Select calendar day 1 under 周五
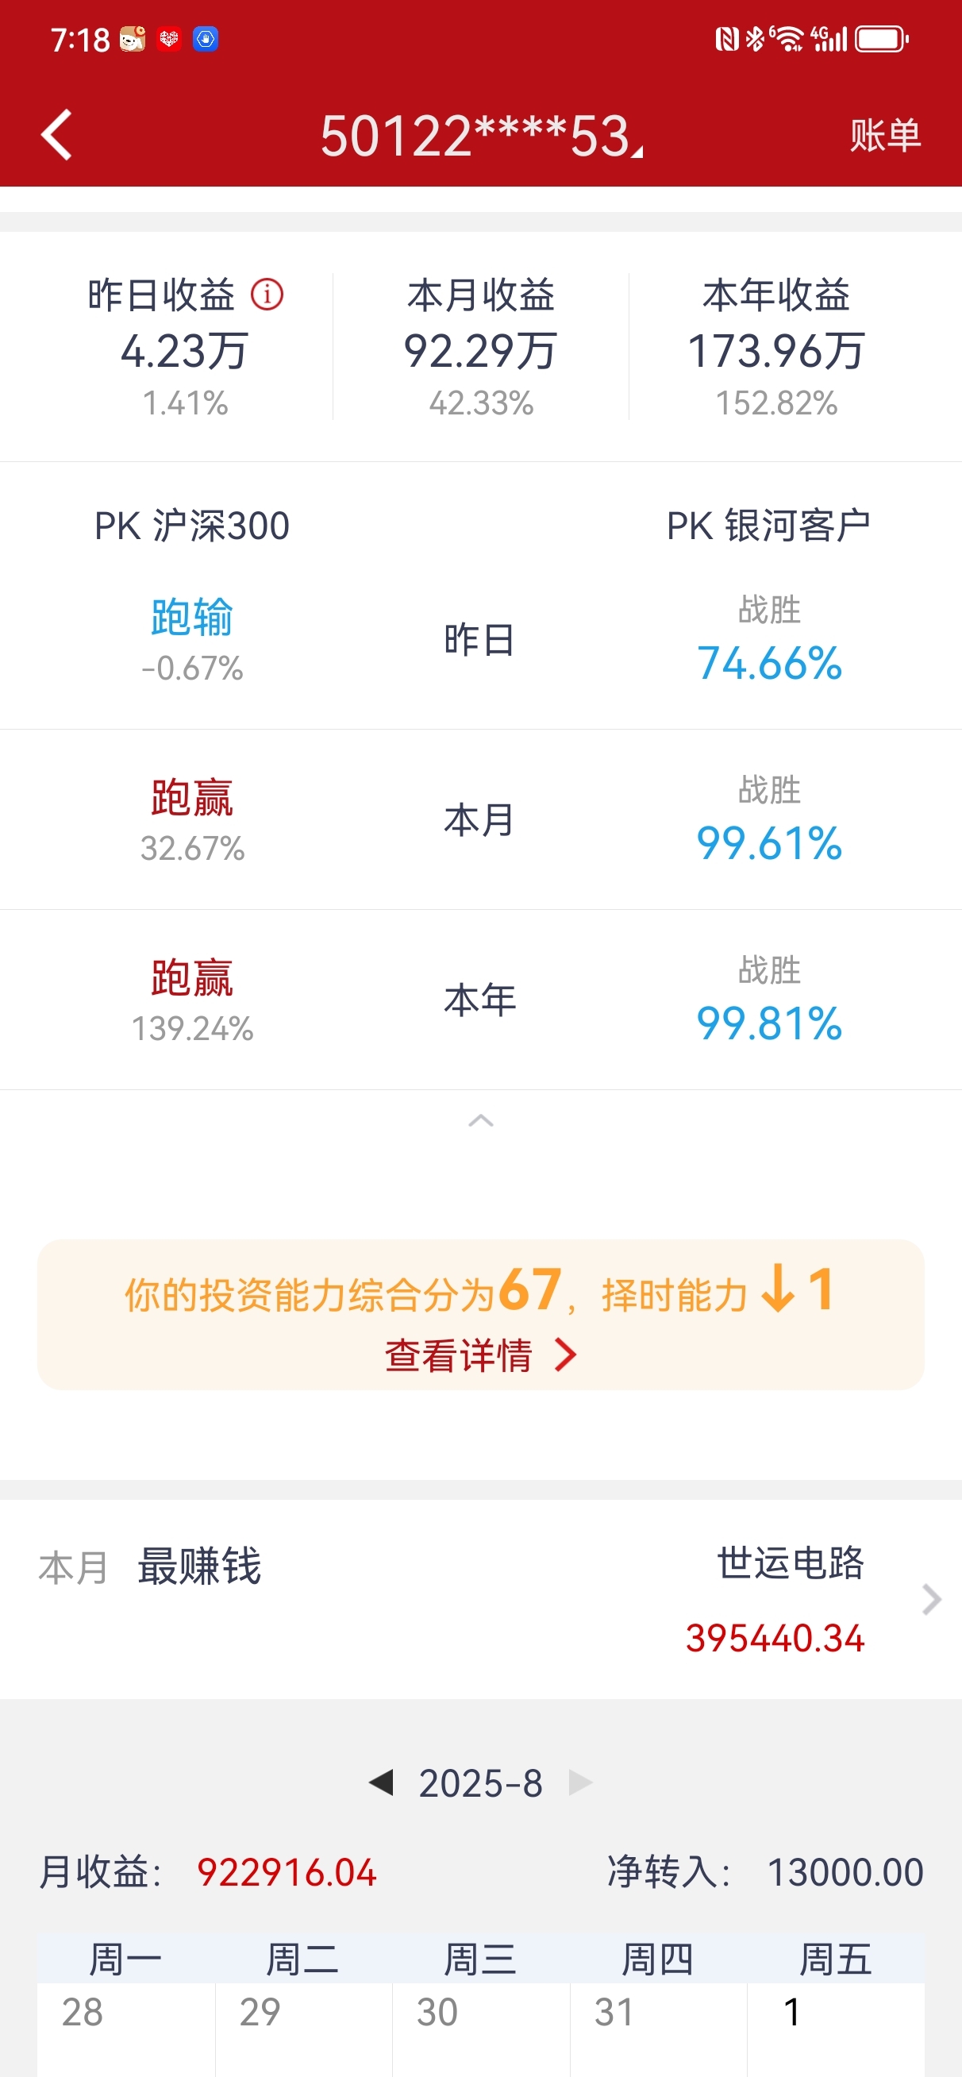962x2077 pixels. point(835,2029)
